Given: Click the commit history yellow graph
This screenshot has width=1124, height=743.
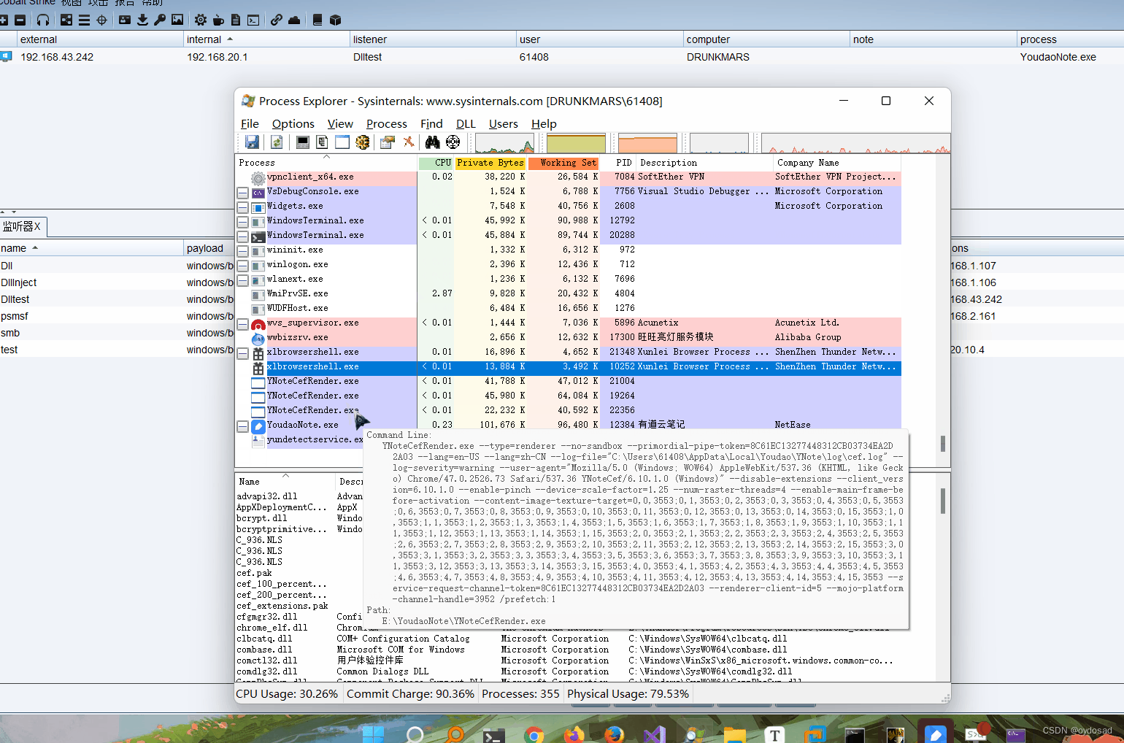Looking at the screenshot, I should (x=576, y=142).
